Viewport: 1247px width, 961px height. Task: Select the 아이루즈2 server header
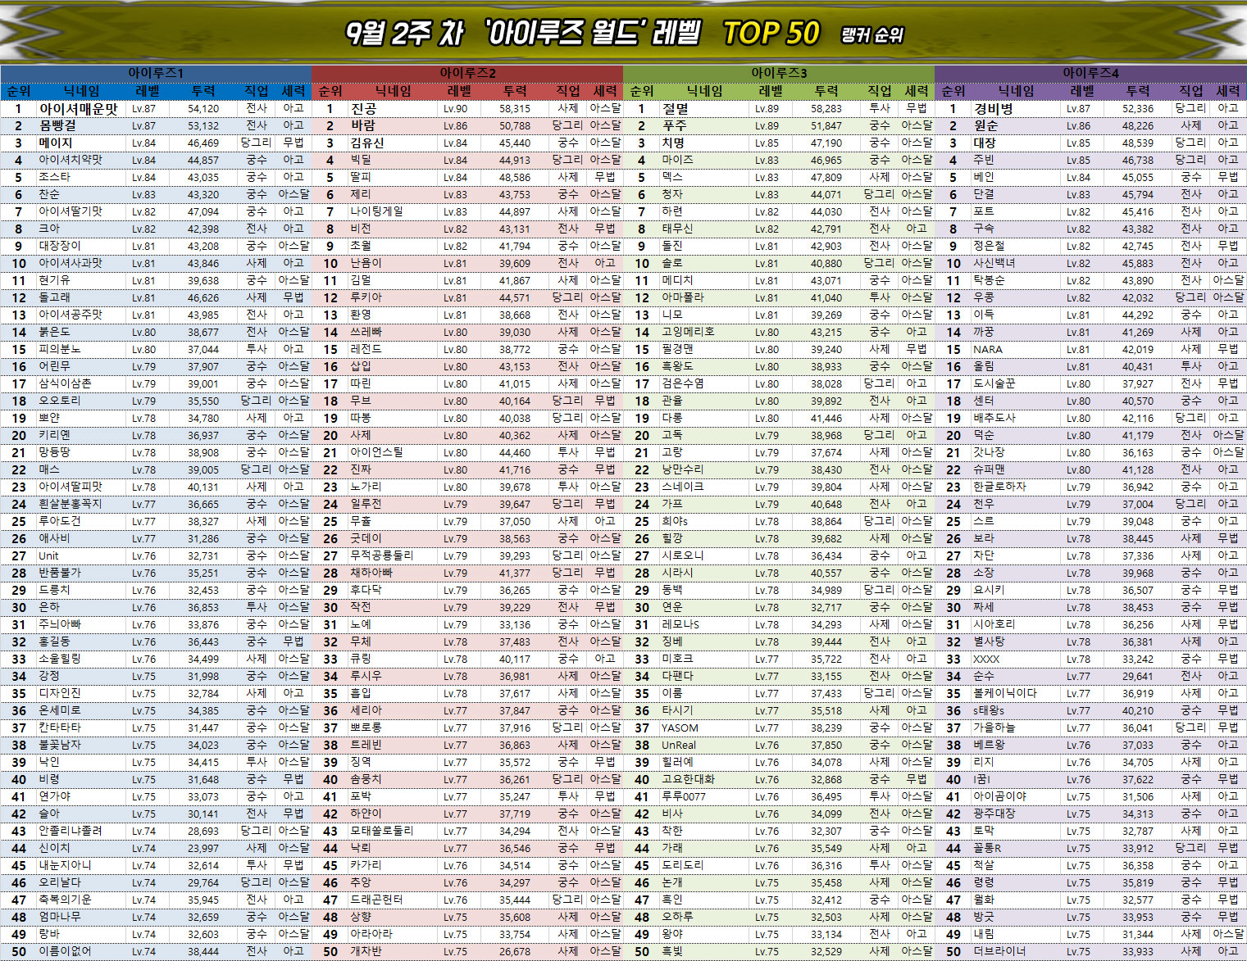click(x=467, y=73)
